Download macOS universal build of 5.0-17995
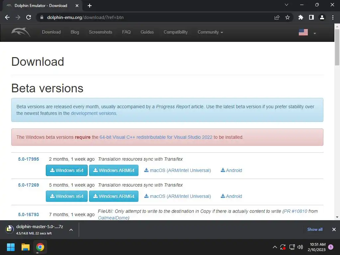The width and height of the screenshot is (340, 255). pos(178,170)
